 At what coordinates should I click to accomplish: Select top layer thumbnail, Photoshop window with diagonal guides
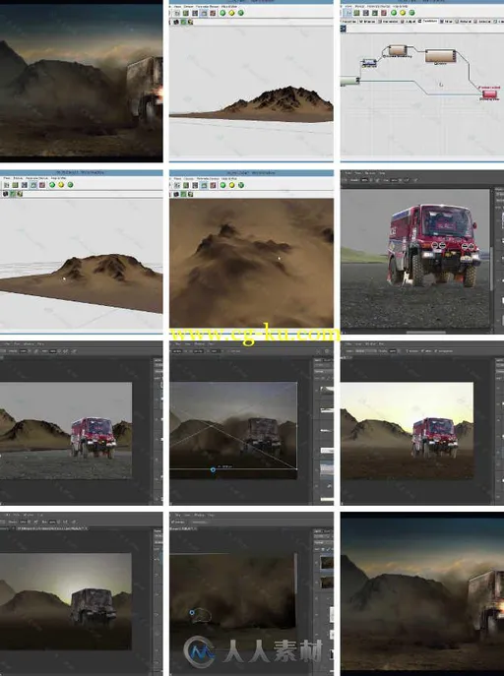tap(327, 391)
